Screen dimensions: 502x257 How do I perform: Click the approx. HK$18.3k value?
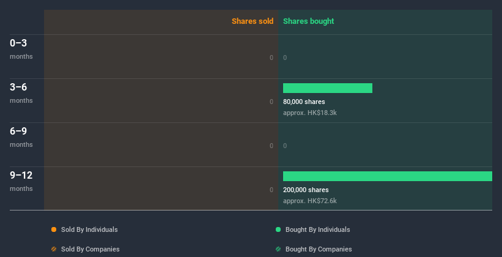coord(310,113)
